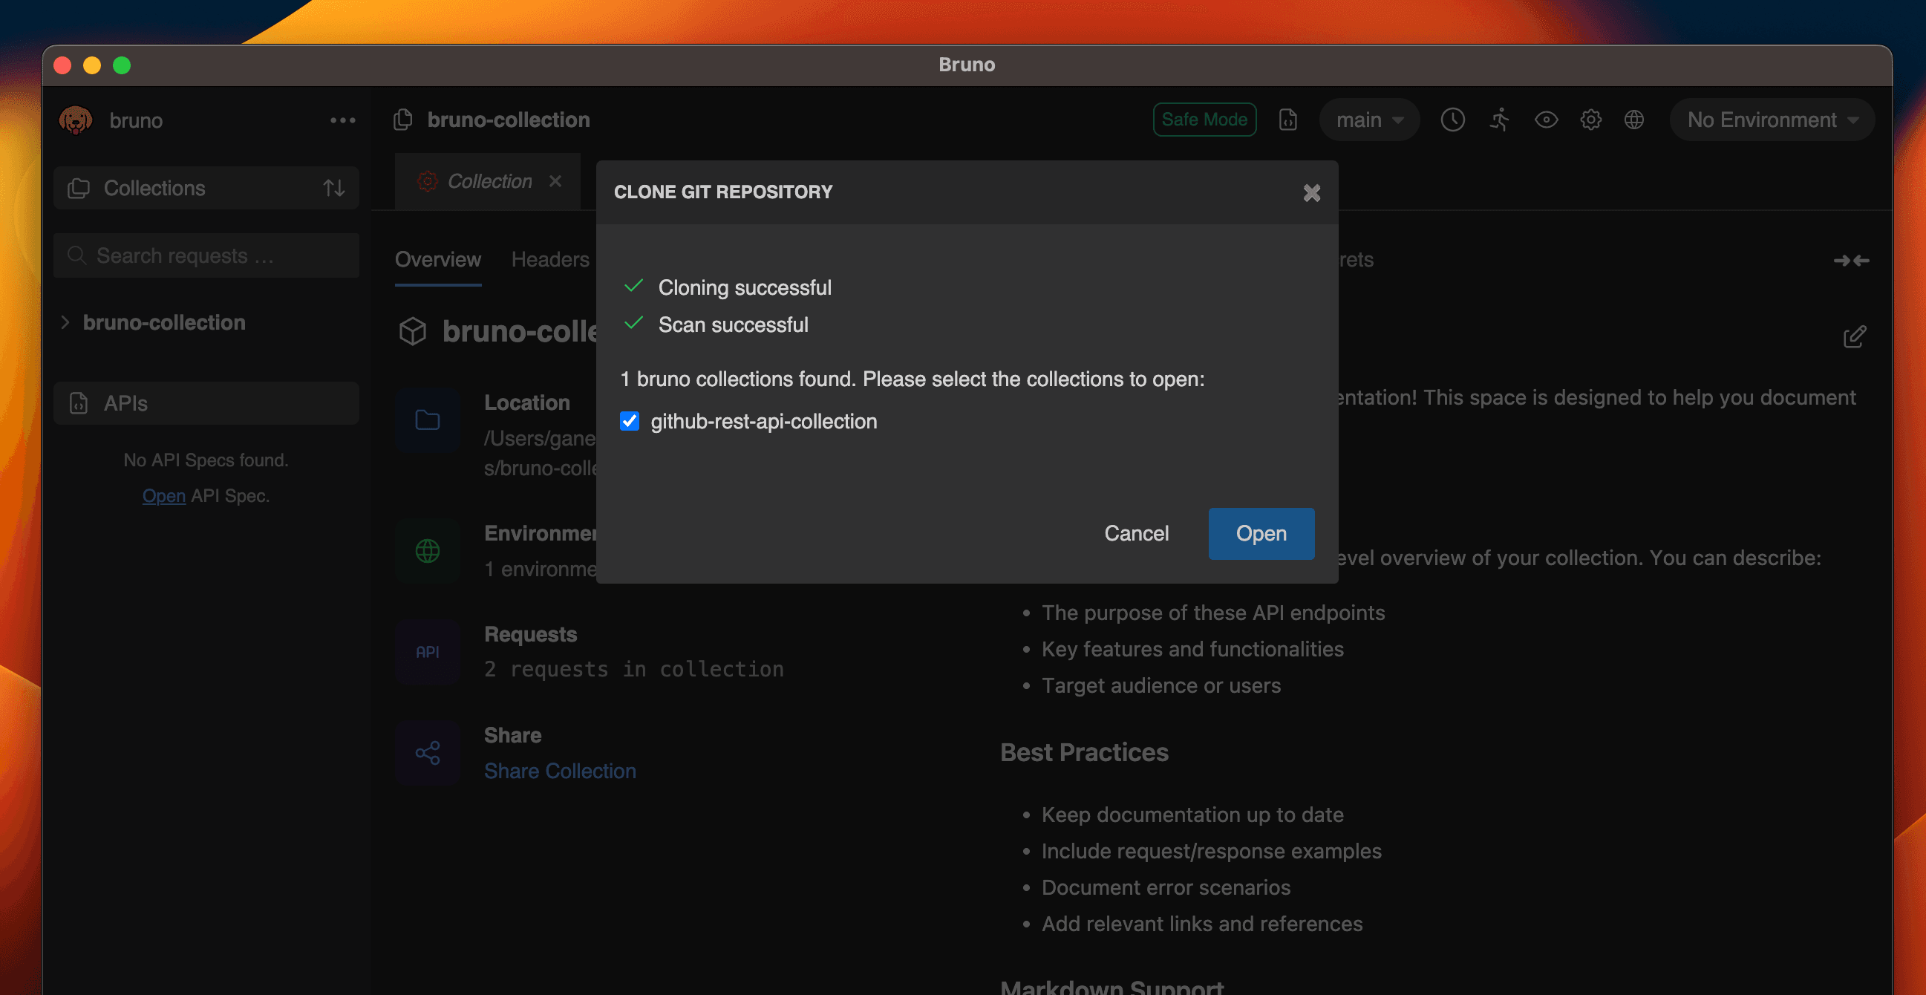Viewport: 1926px width, 995px height.
Task: Switch to the Overview tab
Action: click(x=437, y=259)
